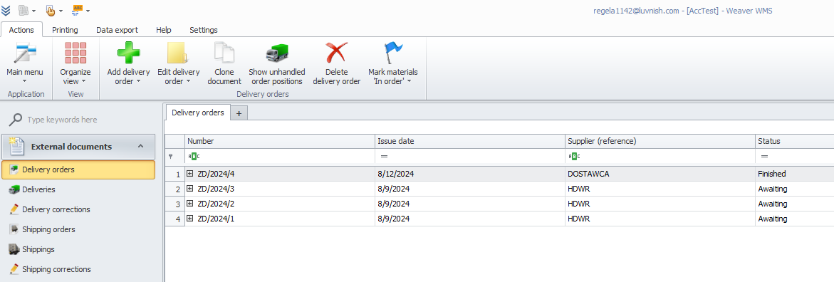This screenshot has width=834, height=282.
Task: Open the Edit delivery order dropdown arrow
Action: (188, 82)
